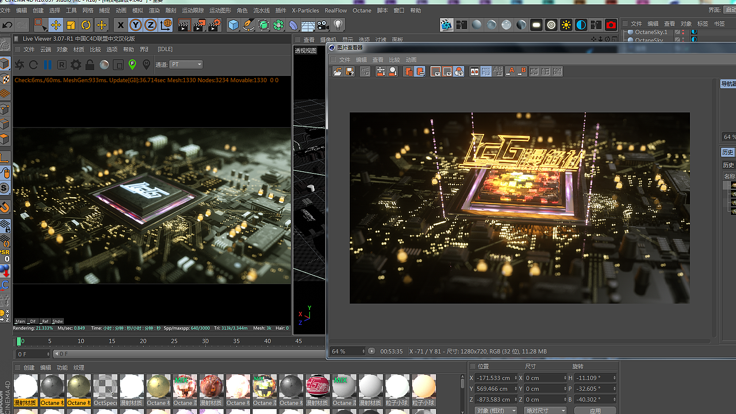Click the Octane target light concentric-circle icon
Viewport: 736px width, 414px height.
coord(551,25)
